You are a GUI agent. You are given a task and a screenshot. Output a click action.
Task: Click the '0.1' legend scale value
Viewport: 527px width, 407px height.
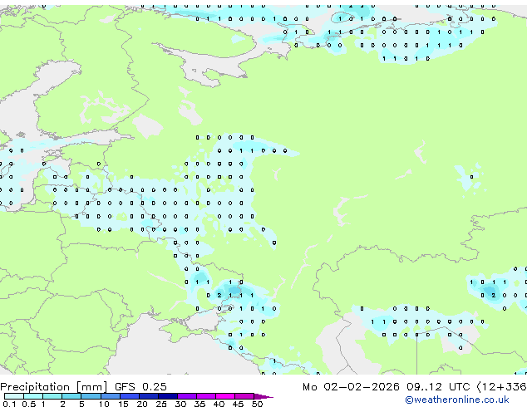click(9, 404)
